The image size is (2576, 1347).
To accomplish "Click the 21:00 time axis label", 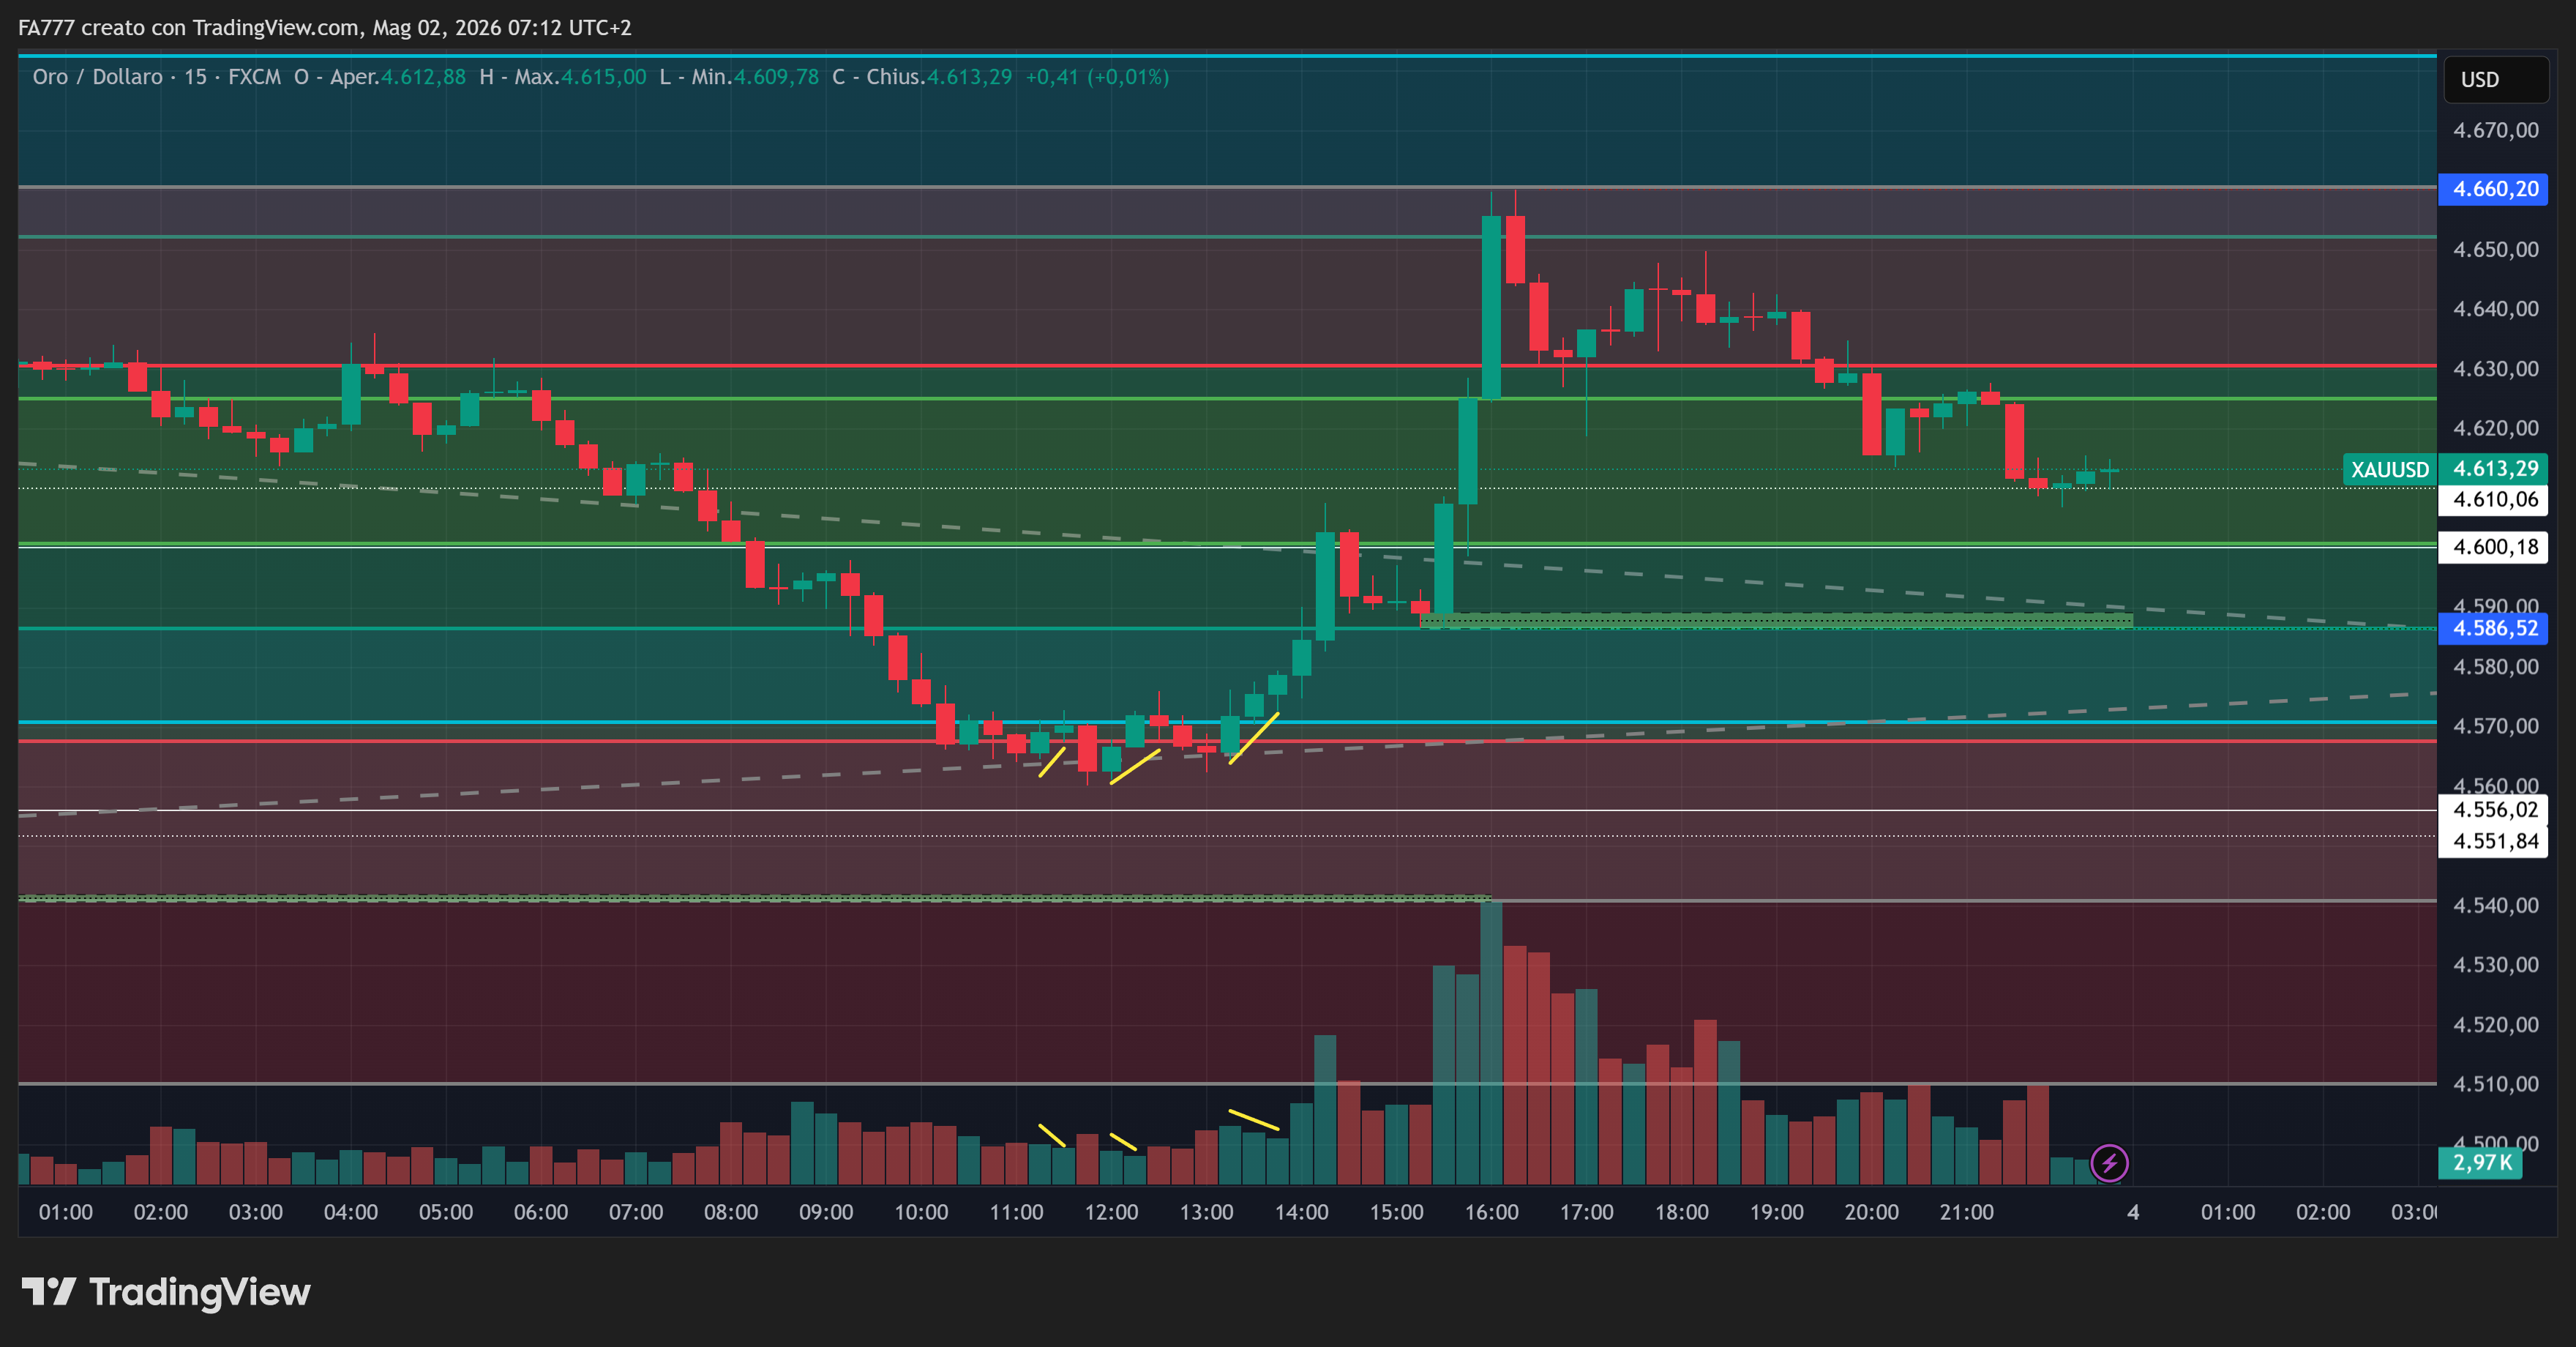I will [x=1966, y=1212].
